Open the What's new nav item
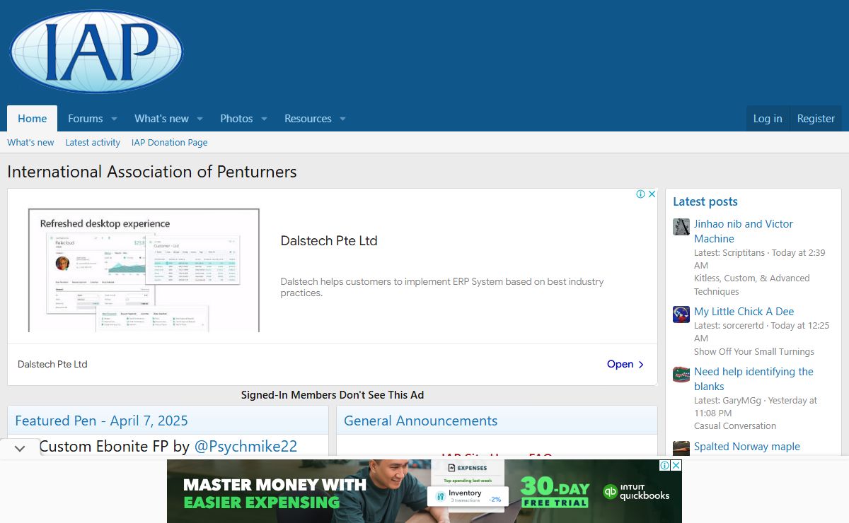The image size is (849, 523). pos(161,119)
